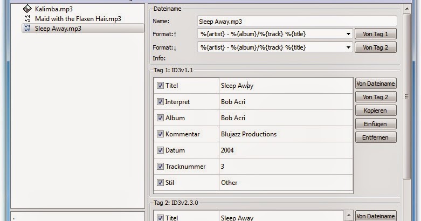Viewport: 421px width, 221px height.
Task: Select Sleep Away.mp3 in the file list
Action: (x=82, y=28)
